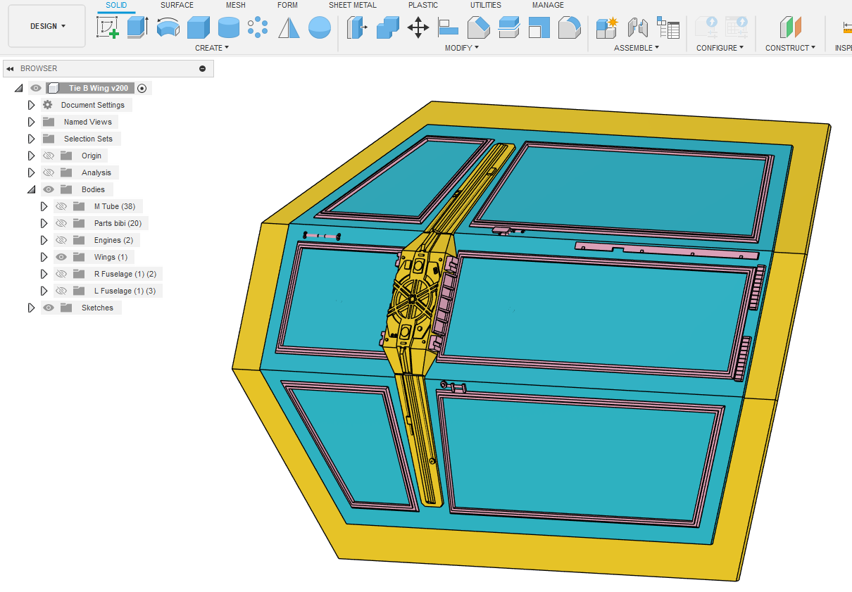Choose the Combine bodies tool
The image size is (852, 592).
(x=388, y=27)
